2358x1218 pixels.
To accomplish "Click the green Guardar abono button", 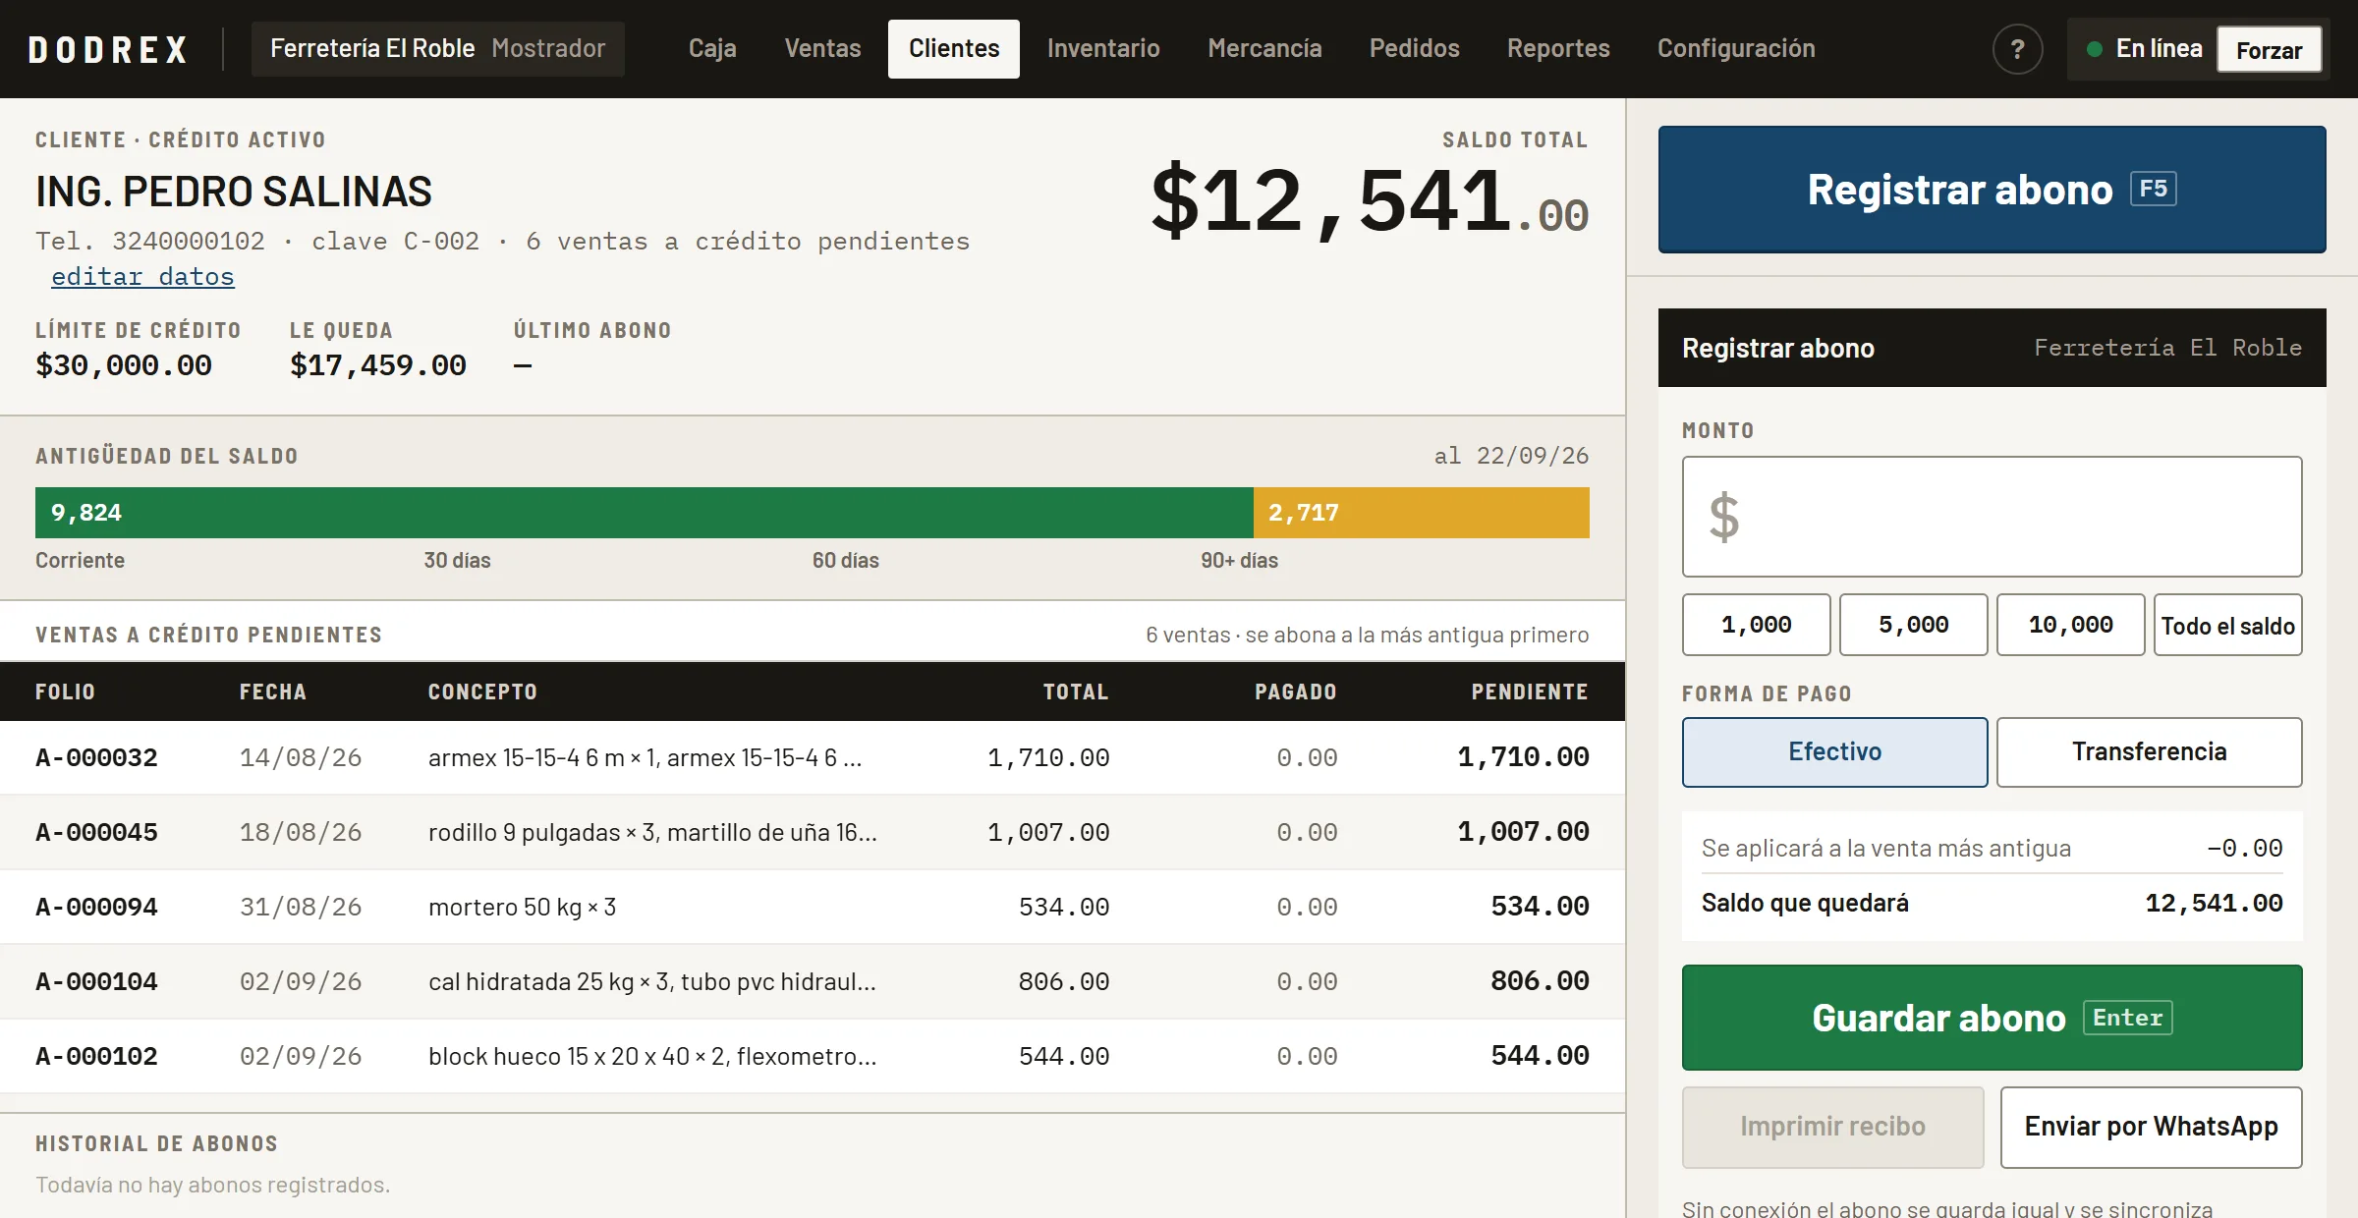I will pyautogui.click(x=1992, y=1018).
